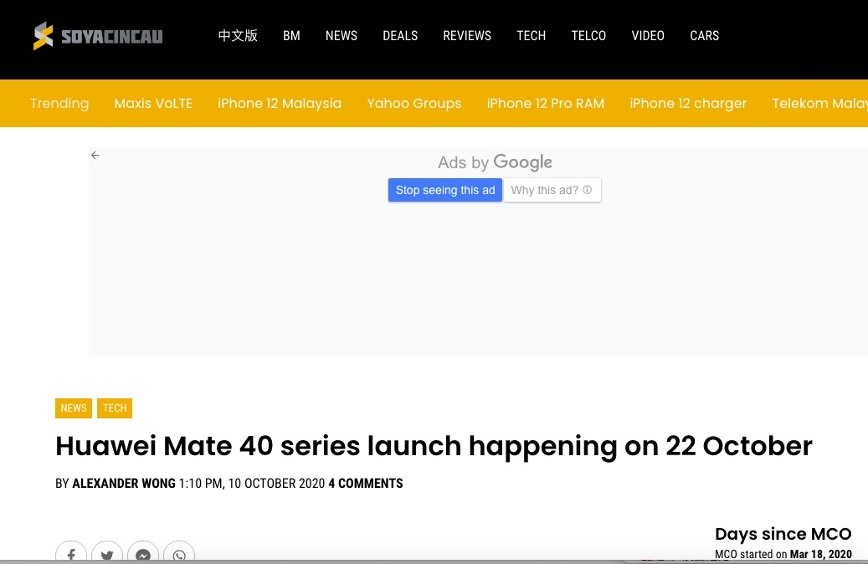
Task: Go back using the ad arrow icon
Action: pos(95,156)
